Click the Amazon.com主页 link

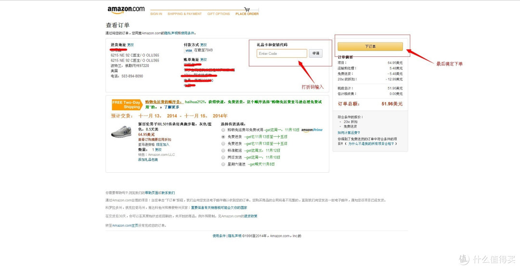(125, 226)
